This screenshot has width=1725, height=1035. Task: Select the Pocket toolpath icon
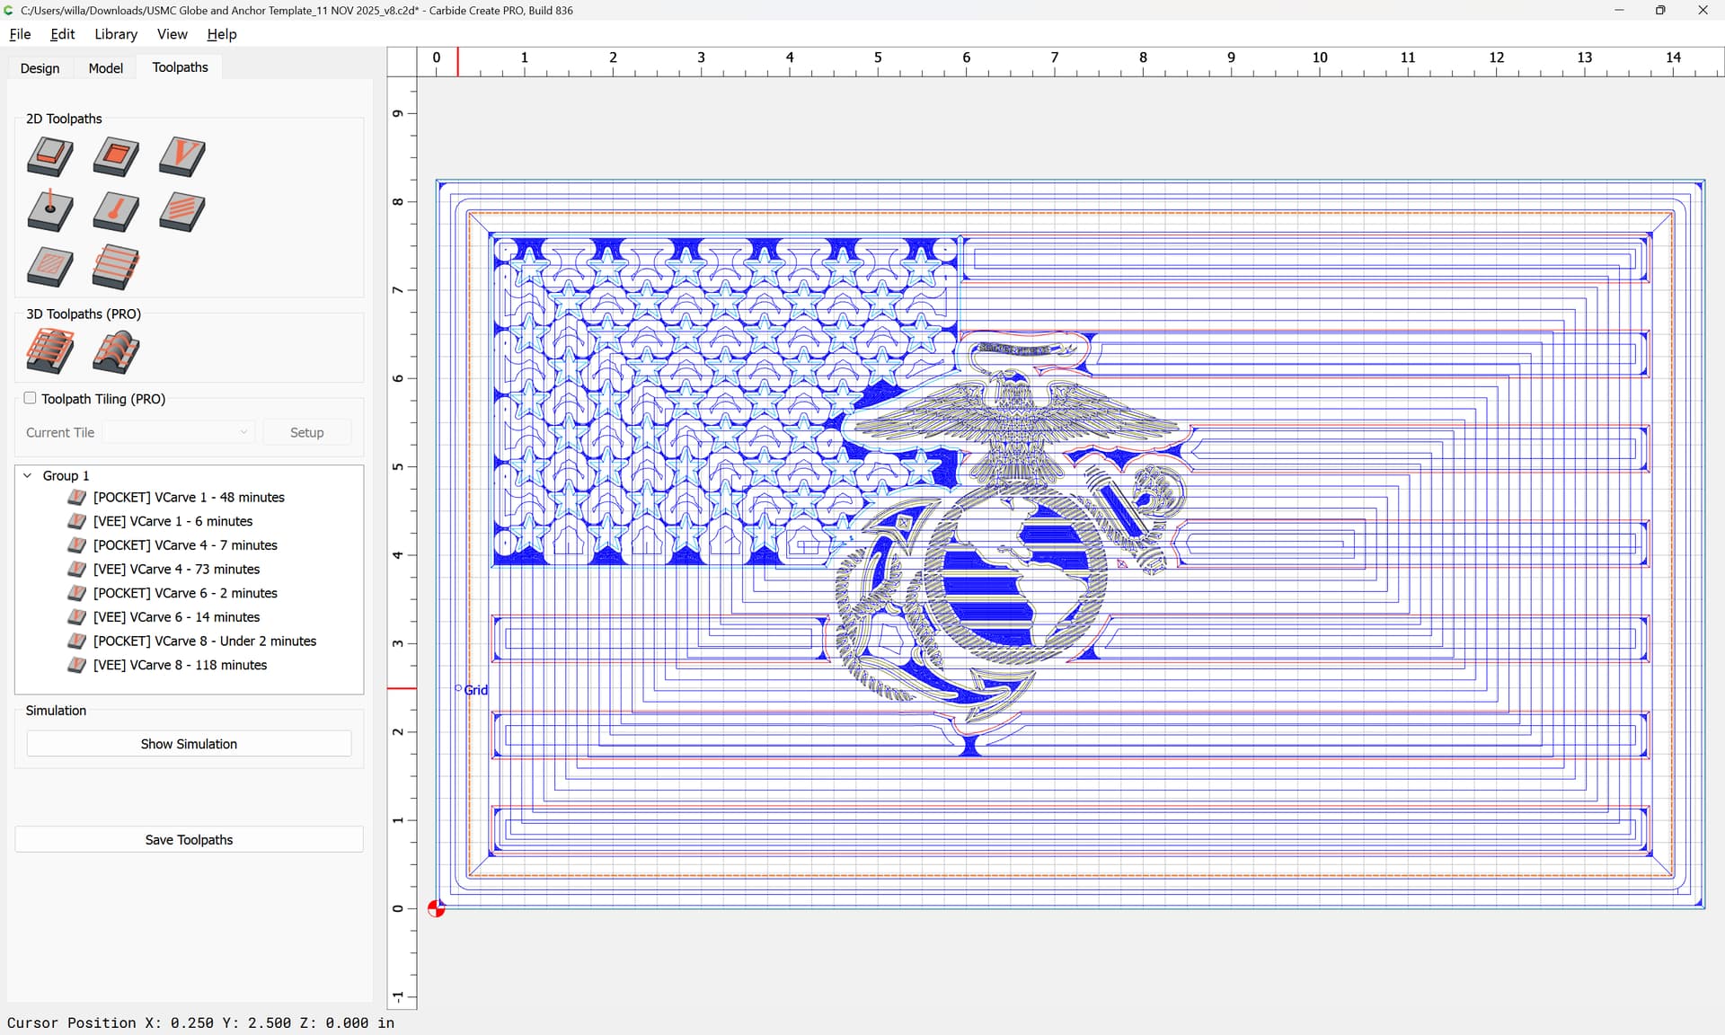click(116, 156)
